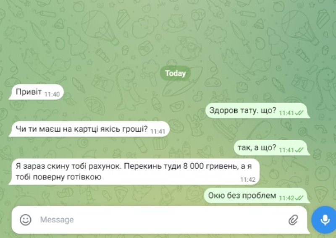The width and height of the screenshot is (336, 238).
Task: Select the outgoing message "Здоров тату. що?"
Action: pyautogui.click(x=258, y=110)
